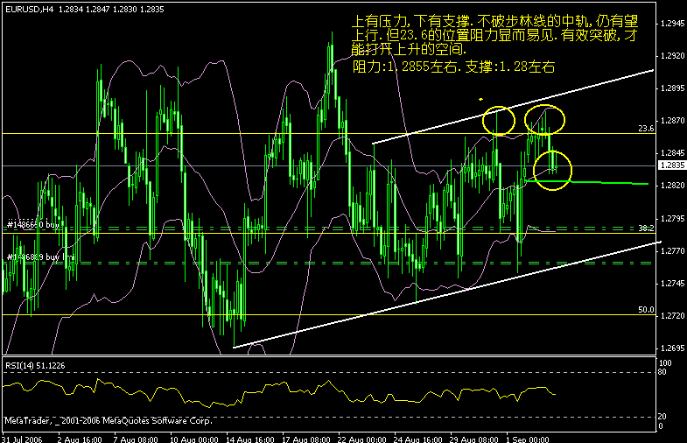The width and height of the screenshot is (687, 443).
Task: Click the 1.2920 price axis label
Action: point(672,56)
